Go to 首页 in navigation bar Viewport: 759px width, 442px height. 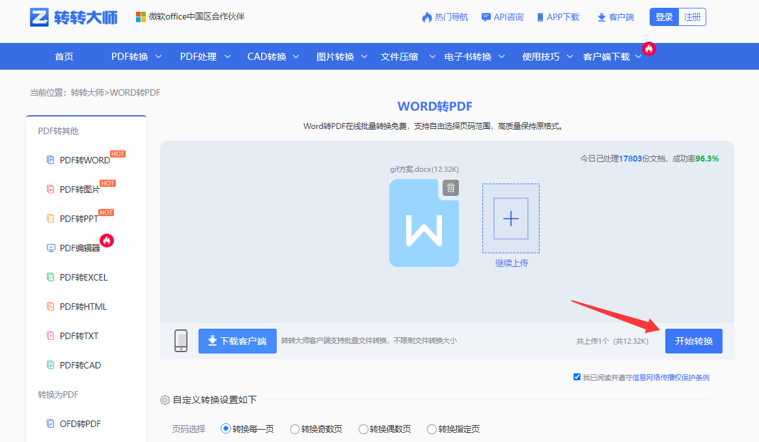click(64, 57)
